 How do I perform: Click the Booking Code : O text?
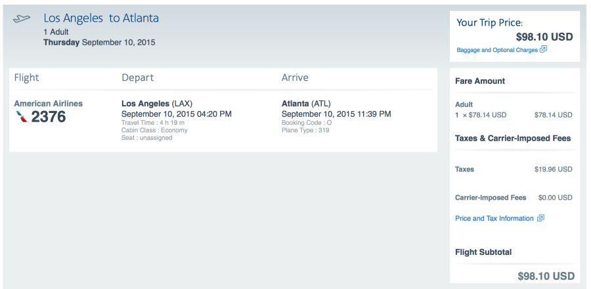[x=307, y=122]
